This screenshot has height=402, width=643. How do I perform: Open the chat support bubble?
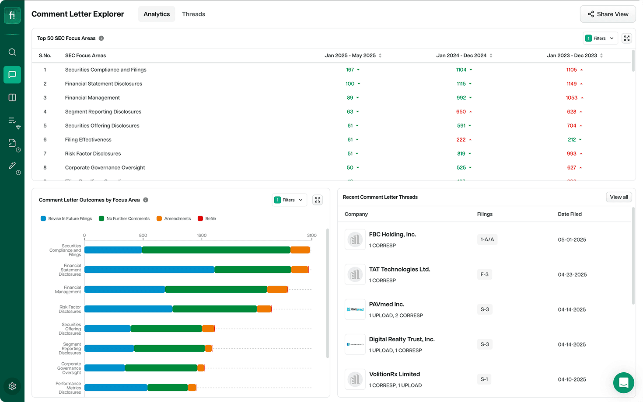tap(624, 383)
